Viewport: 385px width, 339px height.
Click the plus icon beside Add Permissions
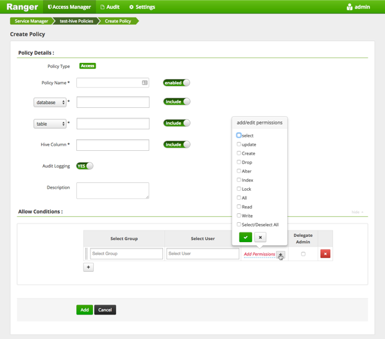coord(280,254)
